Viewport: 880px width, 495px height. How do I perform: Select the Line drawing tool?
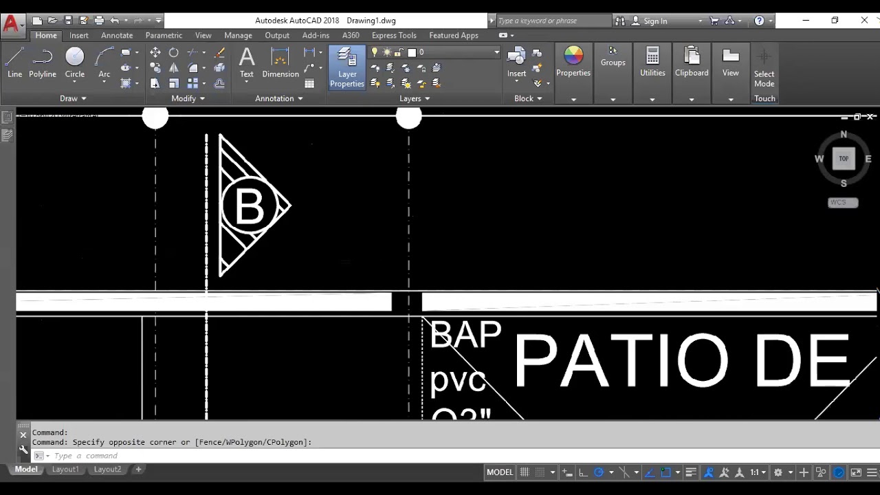14,63
